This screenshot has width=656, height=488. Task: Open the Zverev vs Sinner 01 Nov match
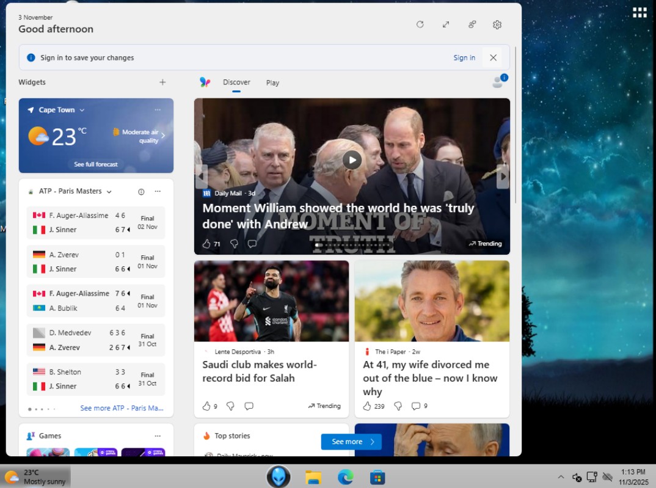pyautogui.click(x=96, y=262)
